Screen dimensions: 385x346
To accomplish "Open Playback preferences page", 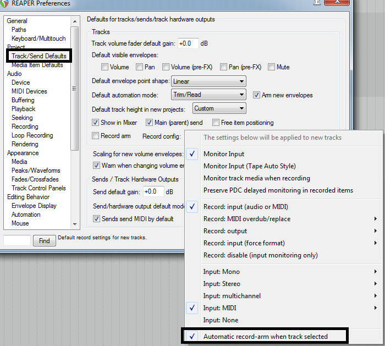I will [x=24, y=109].
